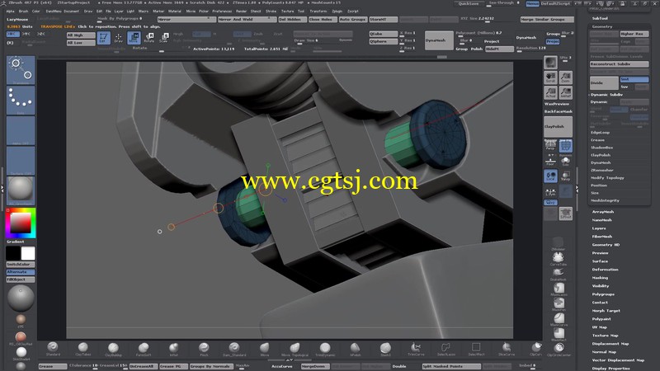
Task: Click the Reconstruct Subdiv button
Action: 620,64
